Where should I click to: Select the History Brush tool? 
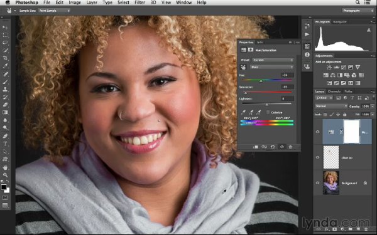click(x=5, y=97)
